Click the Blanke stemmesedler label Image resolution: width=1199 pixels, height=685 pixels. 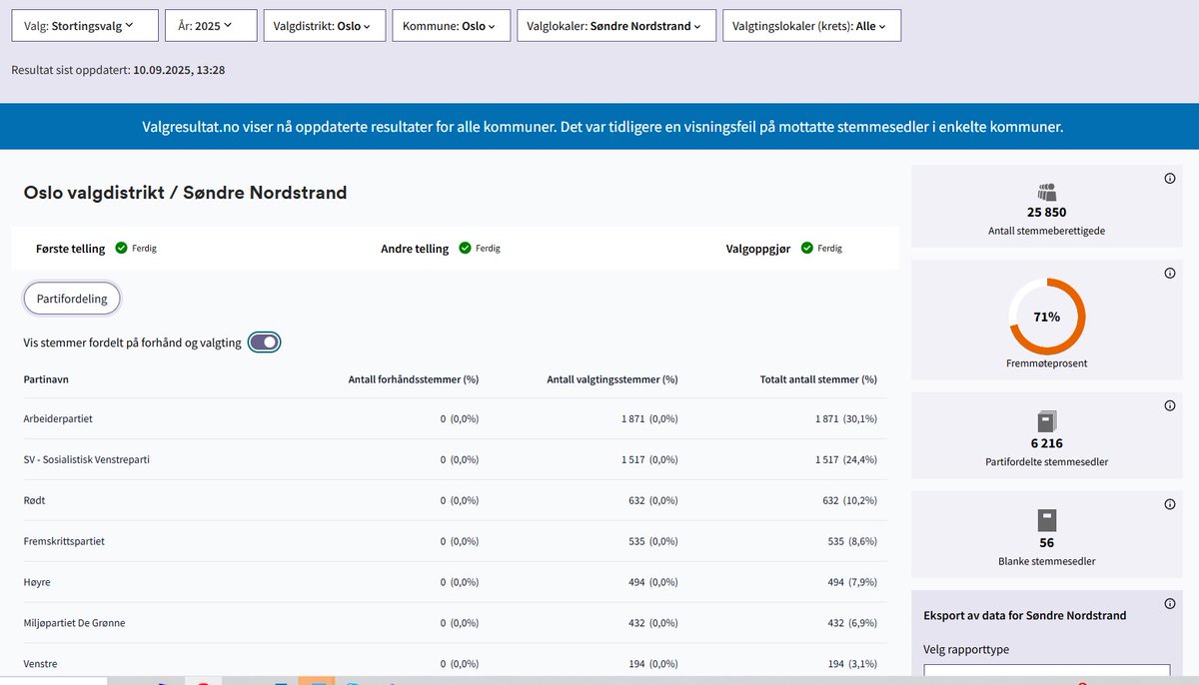coord(1046,561)
